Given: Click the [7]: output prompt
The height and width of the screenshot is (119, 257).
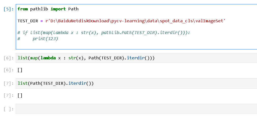Looking at the screenshot, I should coord(9,96).
